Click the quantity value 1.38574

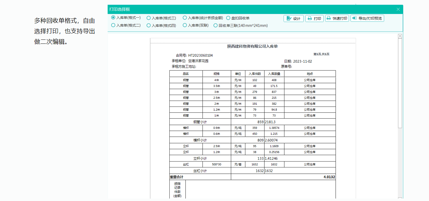274,128
